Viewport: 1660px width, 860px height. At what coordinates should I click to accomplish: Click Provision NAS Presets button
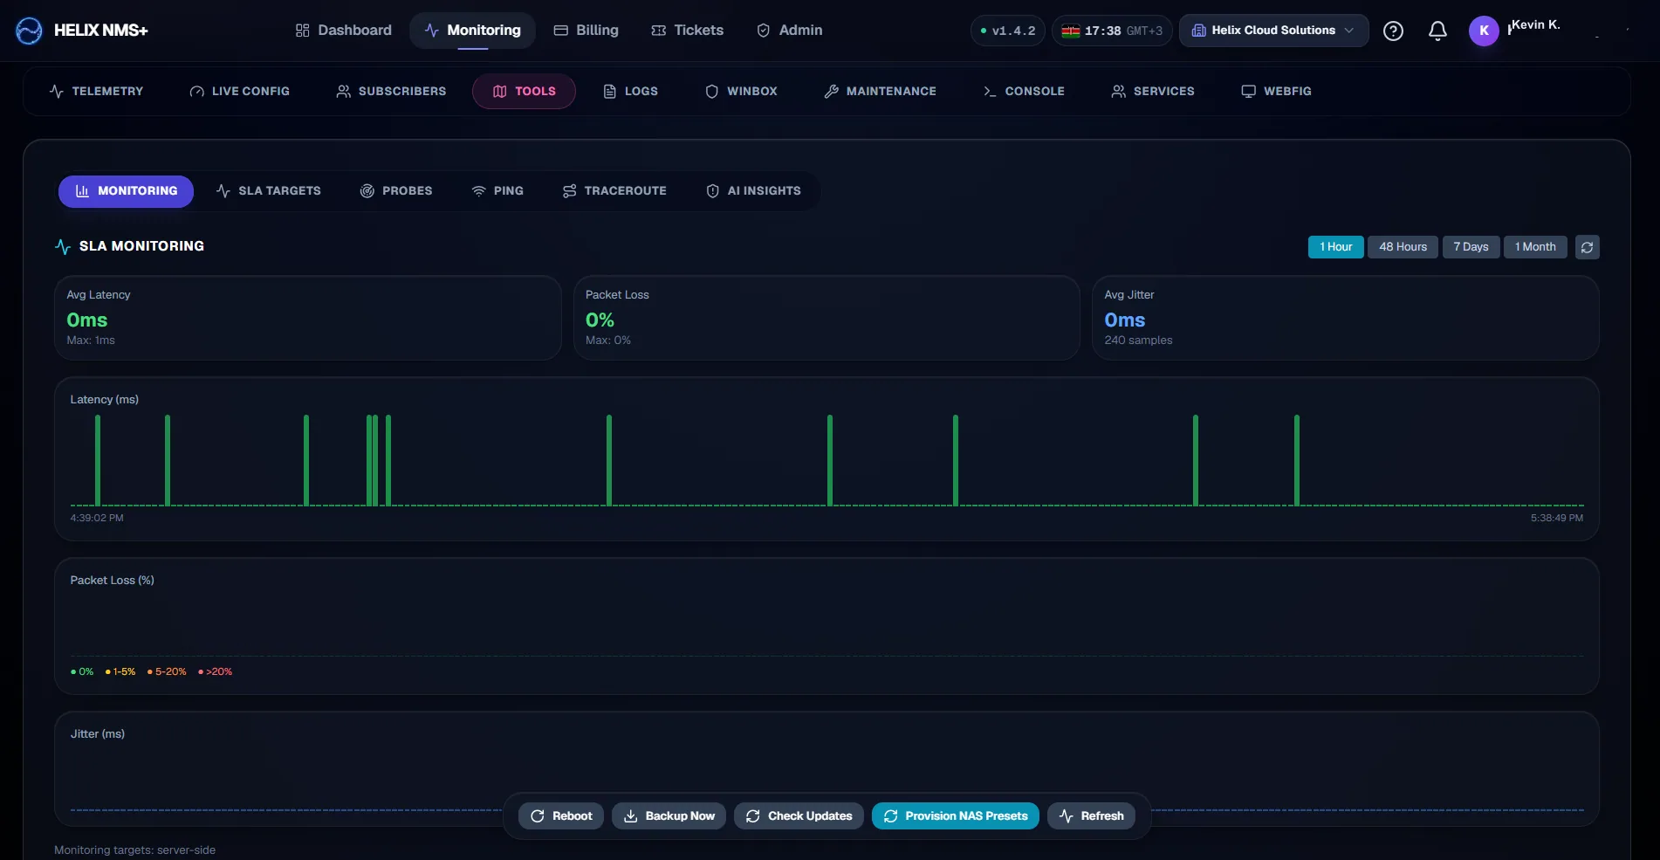point(955,815)
